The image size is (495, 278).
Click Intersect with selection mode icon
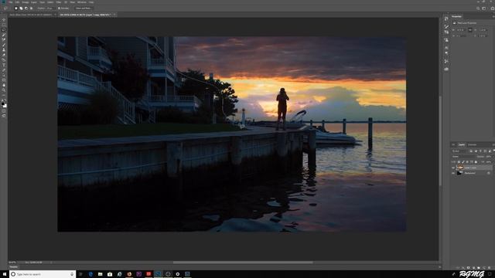coord(31,8)
